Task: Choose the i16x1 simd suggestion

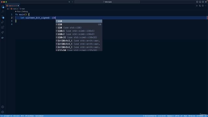Action: [79, 31]
